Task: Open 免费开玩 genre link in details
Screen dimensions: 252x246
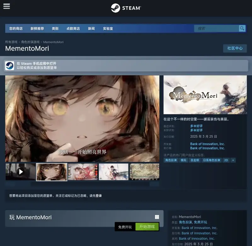Action: [200, 222]
